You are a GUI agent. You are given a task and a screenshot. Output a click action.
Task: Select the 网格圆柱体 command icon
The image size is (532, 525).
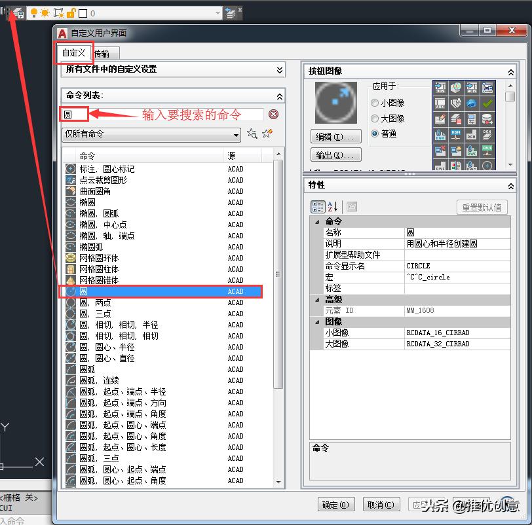[x=69, y=269]
